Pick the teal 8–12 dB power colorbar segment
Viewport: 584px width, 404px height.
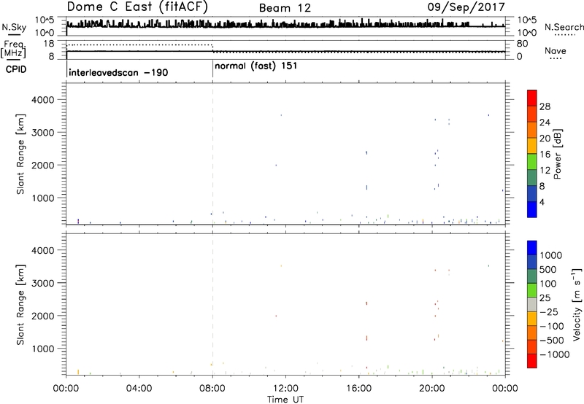532,178
